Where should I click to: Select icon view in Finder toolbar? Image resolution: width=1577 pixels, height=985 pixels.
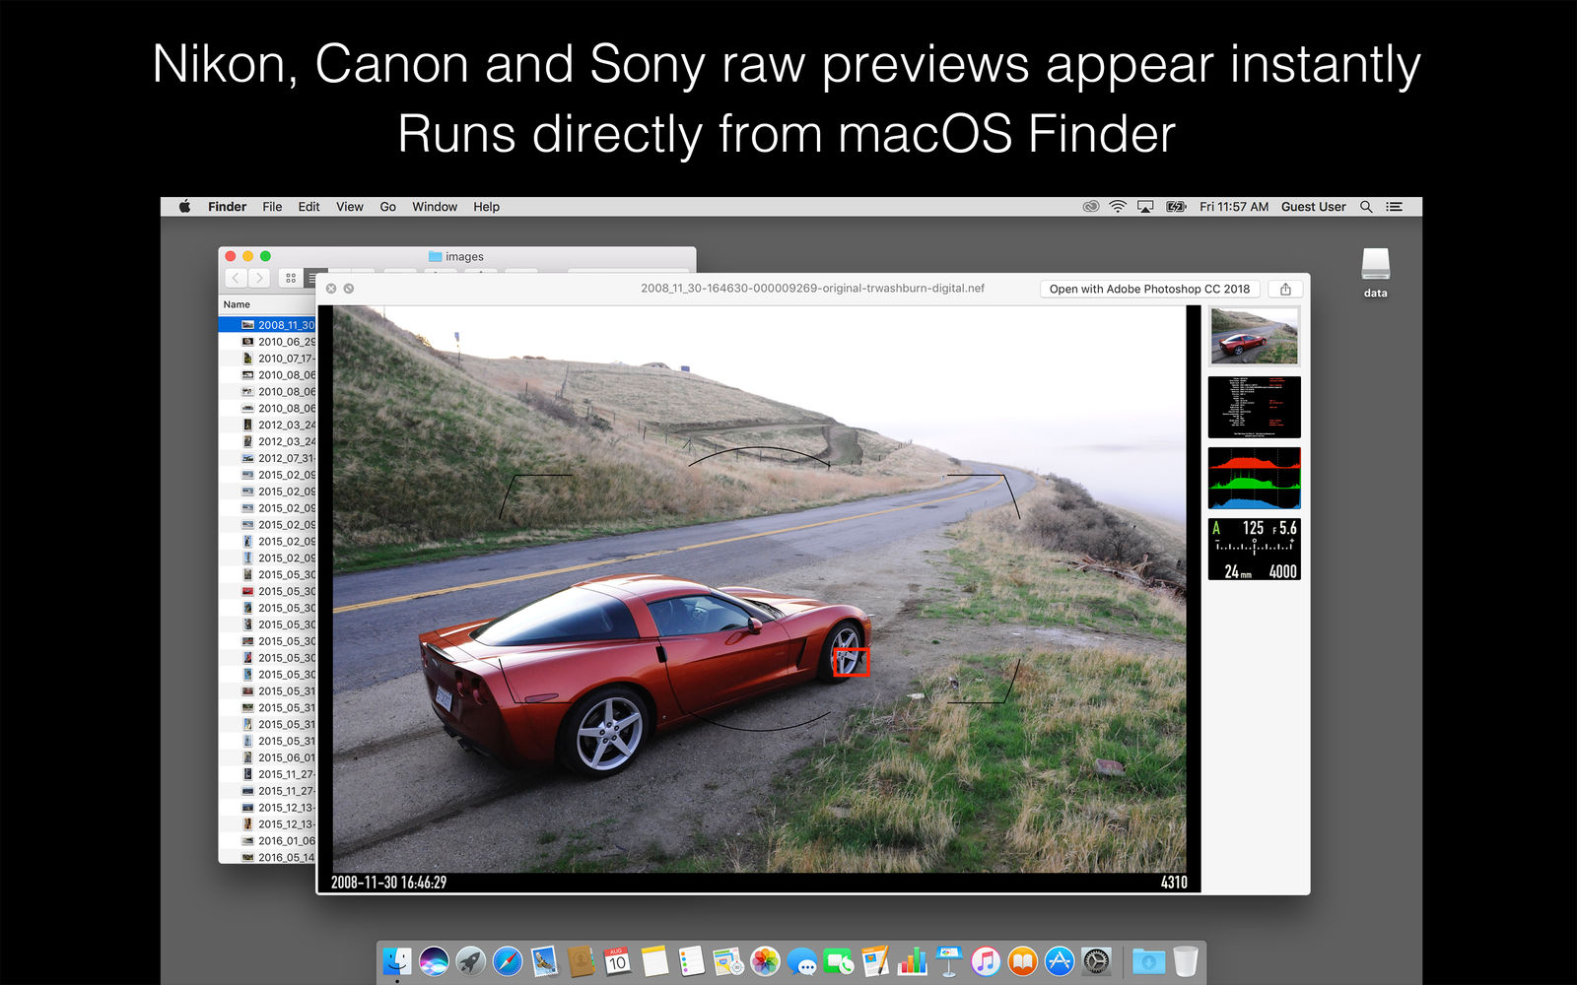[x=291, y=279]
